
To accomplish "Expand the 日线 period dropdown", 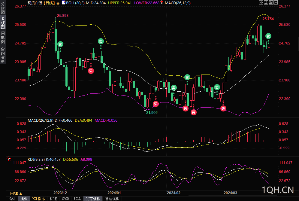I will click(16, 193).
